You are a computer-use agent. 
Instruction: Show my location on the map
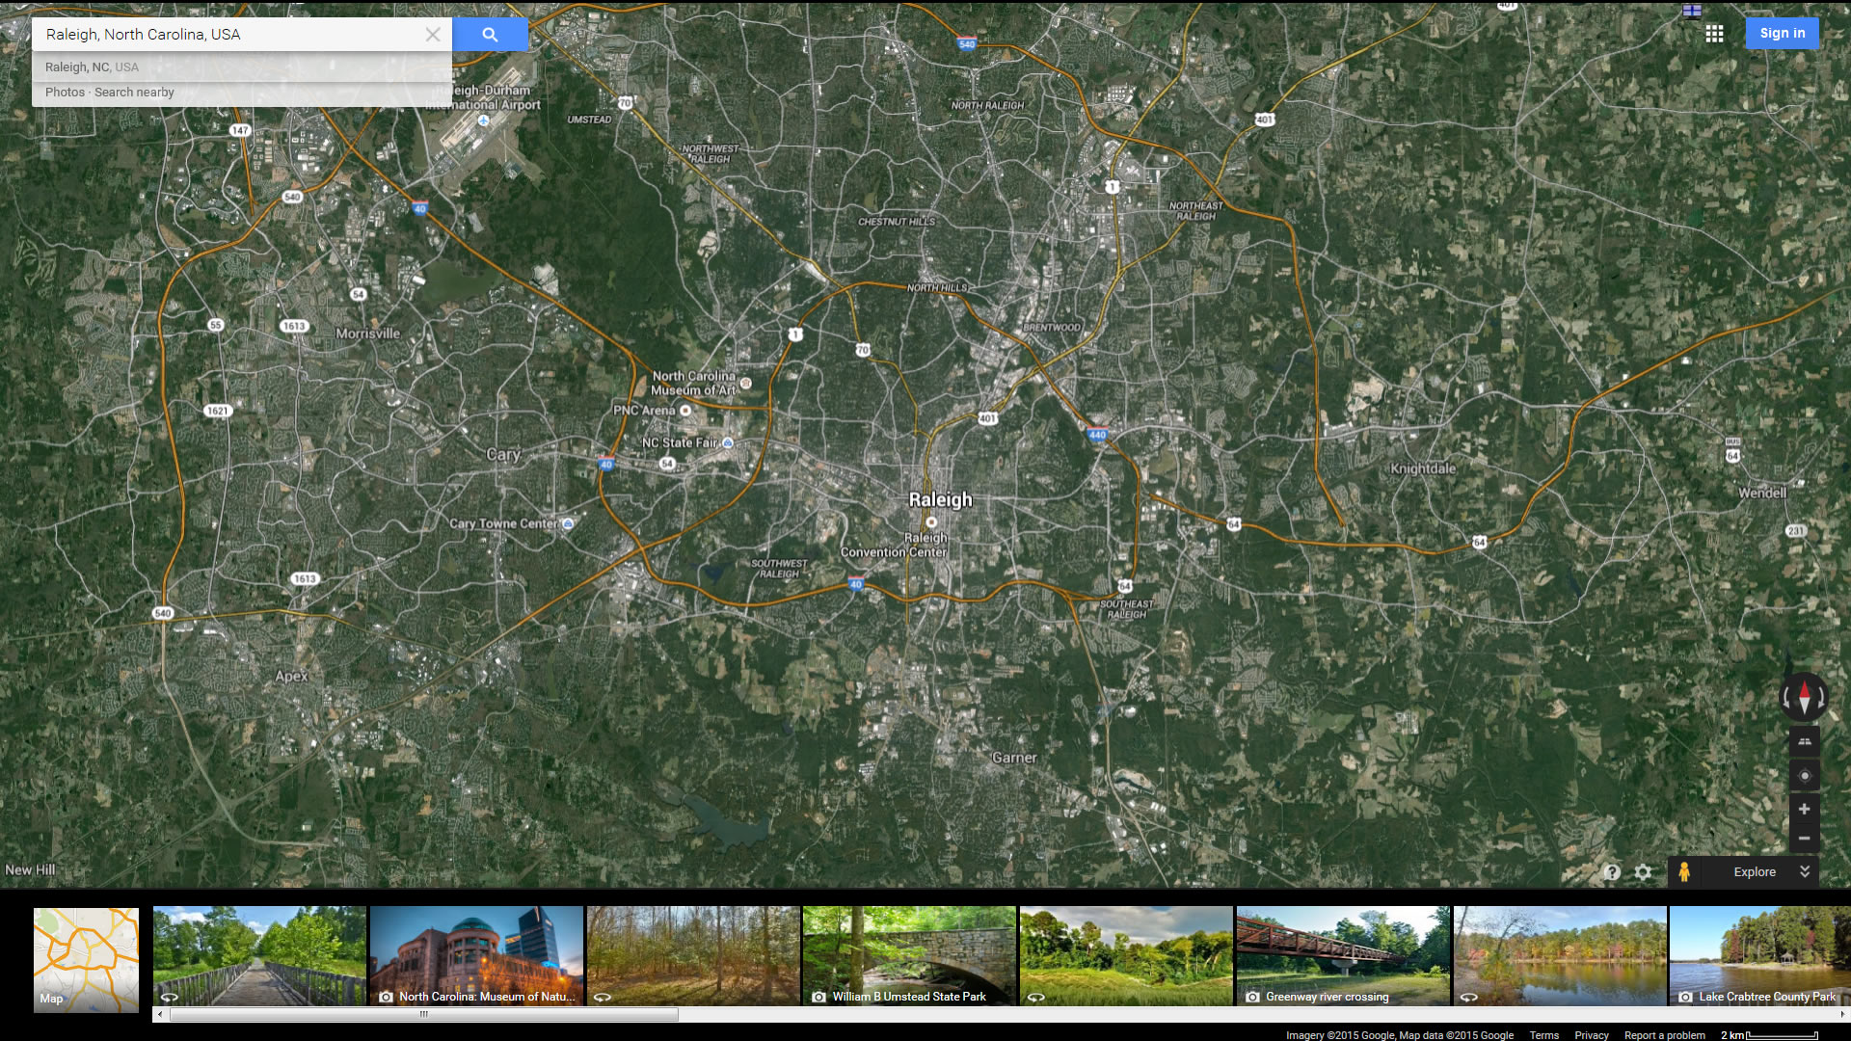(1804, 776)
